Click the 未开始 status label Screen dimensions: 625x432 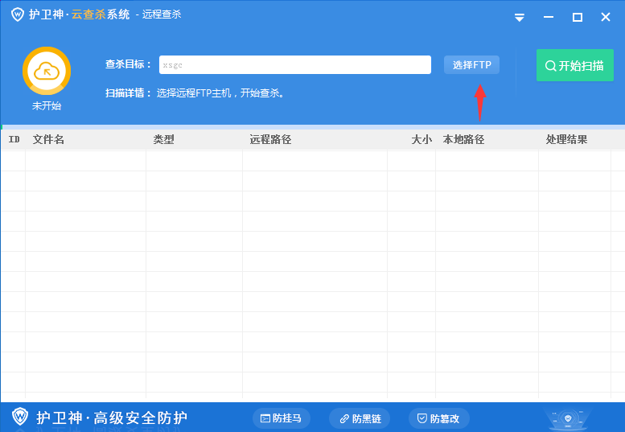47,106
